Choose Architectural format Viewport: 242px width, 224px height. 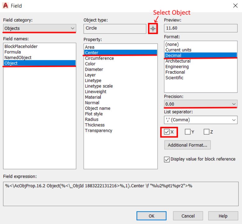(201, 61)
